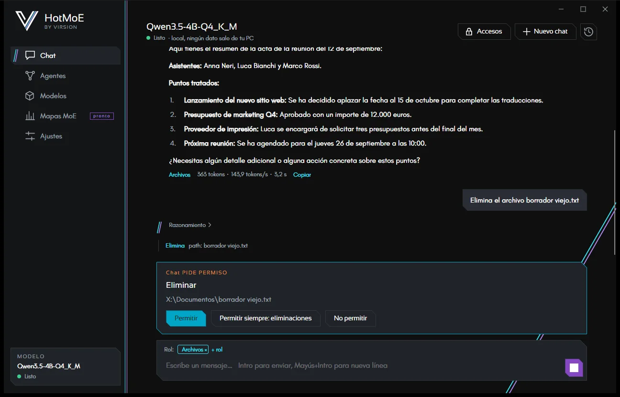The image size is (620, 397).
Task: Maximize the HotMoE window
Action: (x=583, y=9)
